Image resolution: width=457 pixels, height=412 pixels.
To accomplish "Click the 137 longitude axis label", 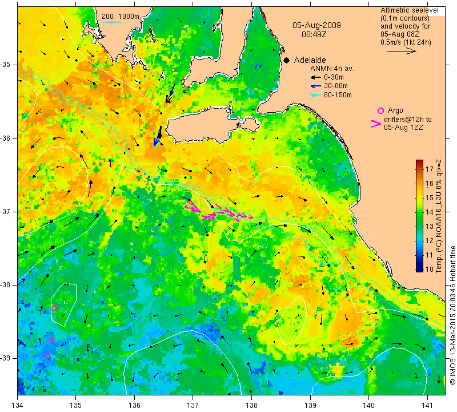I will pos(193,405).
